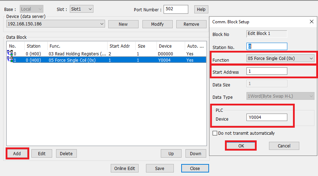Click the Help button
318x176 pixels.
click(x=201, y=9)
